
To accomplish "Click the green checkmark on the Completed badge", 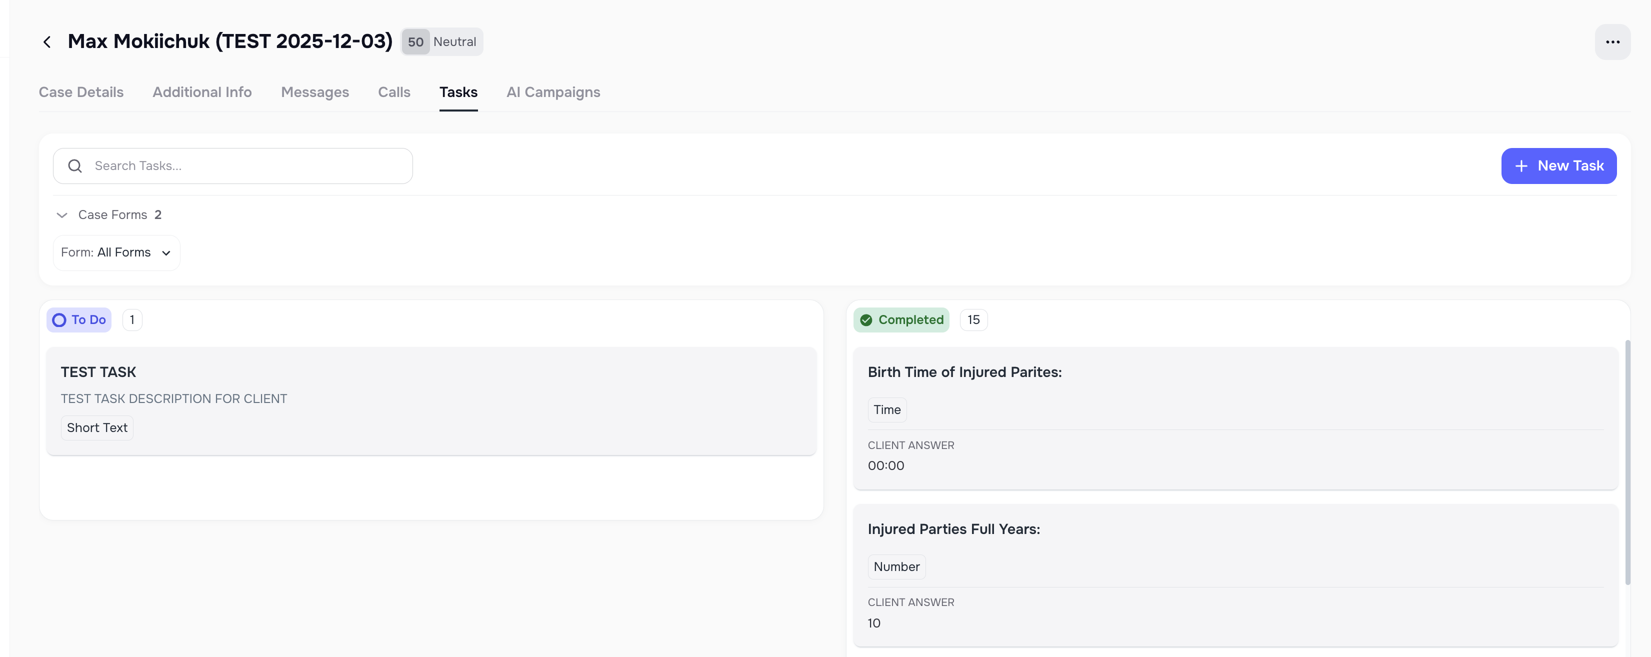I will [x=867, y=319].
